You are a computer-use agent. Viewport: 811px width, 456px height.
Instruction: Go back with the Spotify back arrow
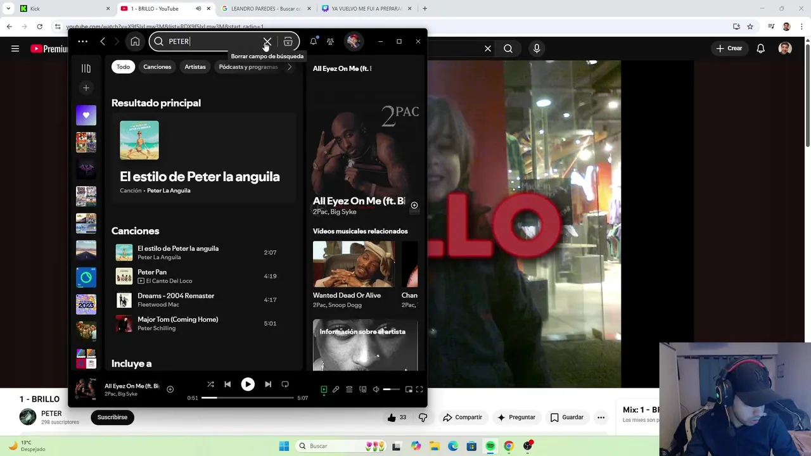pyautogui.click(x=103, y=42)
